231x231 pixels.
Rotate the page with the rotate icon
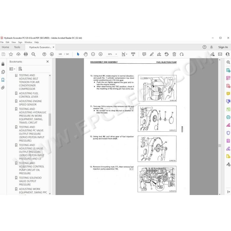pos(181,54)
